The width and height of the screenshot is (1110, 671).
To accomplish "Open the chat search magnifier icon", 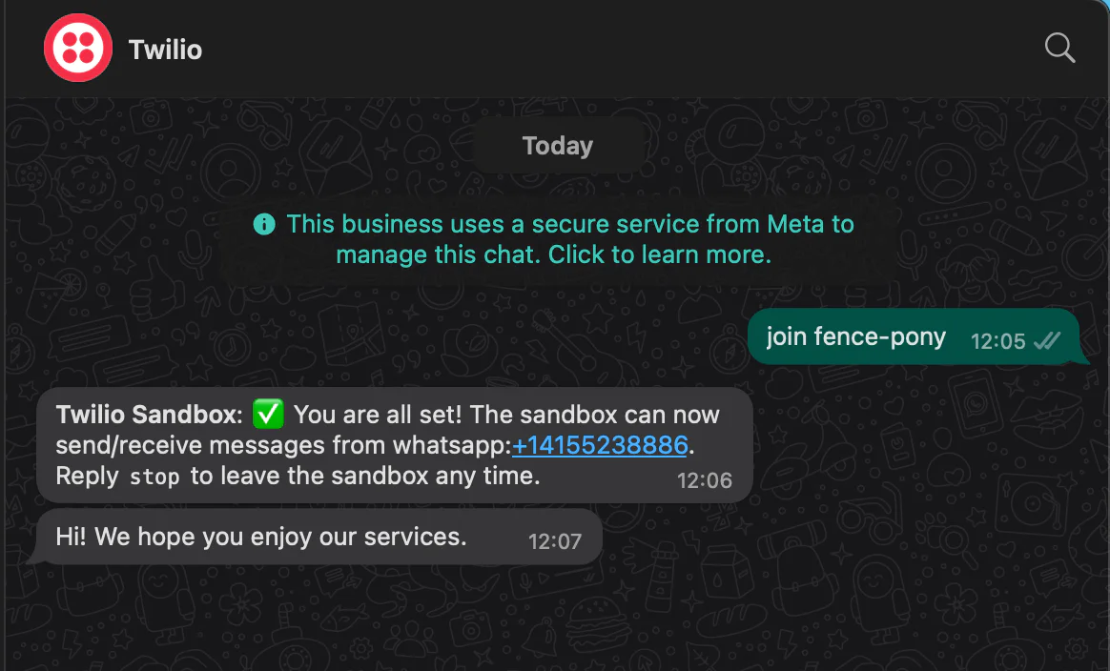I will (x=1059, y=48).
